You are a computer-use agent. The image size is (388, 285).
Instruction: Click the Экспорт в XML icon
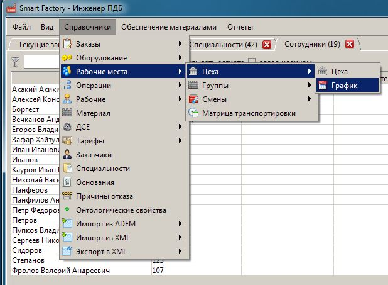tap(67, 251)
